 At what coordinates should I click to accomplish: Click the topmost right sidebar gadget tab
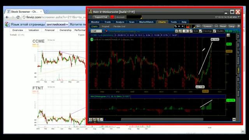238,37
